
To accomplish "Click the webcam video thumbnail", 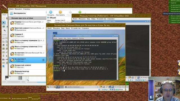I will (x=164, y=89).
